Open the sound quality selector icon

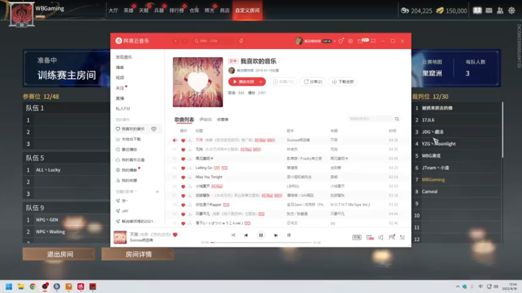356,237
